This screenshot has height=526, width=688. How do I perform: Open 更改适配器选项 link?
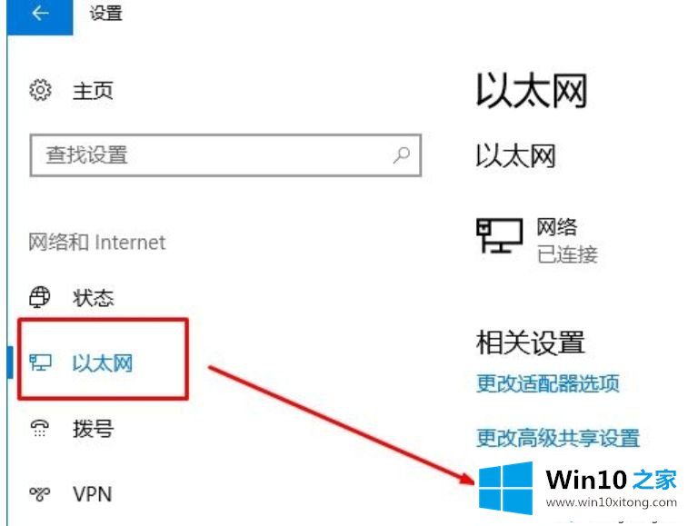(x=548, y=383)
